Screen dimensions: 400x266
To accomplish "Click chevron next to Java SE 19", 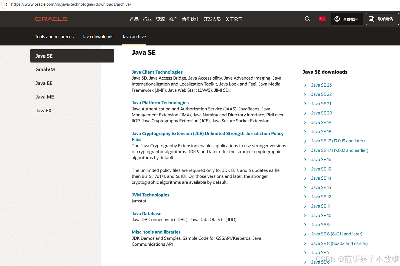I will click(305, 122).
